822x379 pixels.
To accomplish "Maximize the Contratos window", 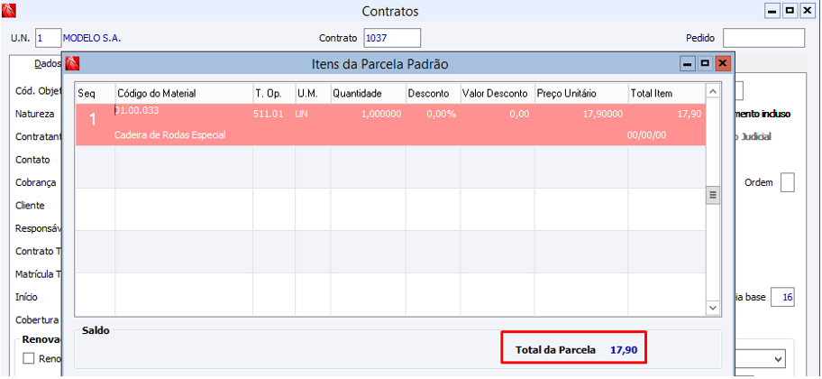I will coord(790,11).
